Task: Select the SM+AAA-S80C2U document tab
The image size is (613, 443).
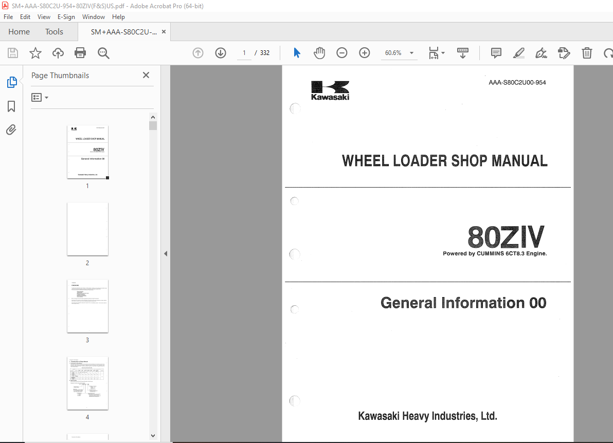Action: point(124,32)
